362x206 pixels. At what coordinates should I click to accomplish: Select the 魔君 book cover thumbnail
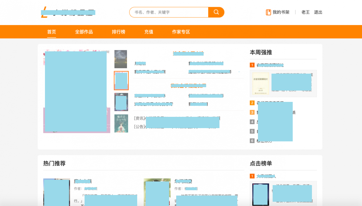[x=121, y=124]
